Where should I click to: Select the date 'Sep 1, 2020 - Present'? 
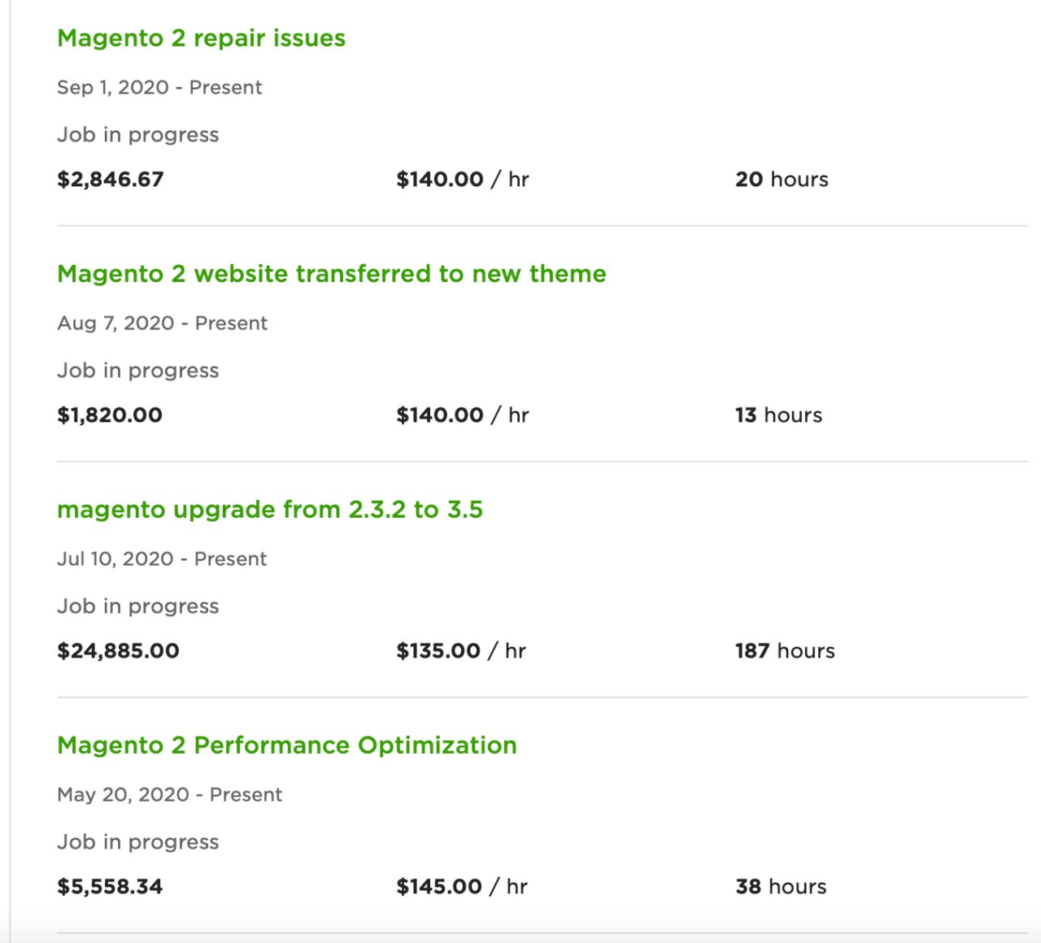click(x=159, y=88)
